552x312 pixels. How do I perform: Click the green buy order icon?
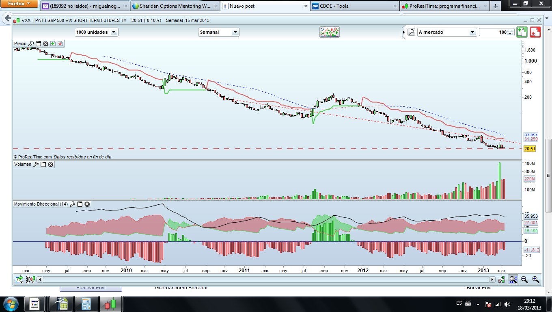(x=522, y=32)
